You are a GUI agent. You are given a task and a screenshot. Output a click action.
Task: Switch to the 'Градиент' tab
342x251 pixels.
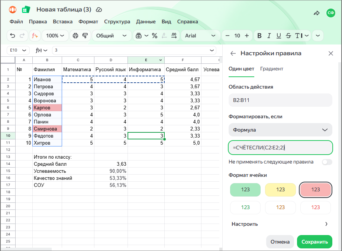point(271,69)
